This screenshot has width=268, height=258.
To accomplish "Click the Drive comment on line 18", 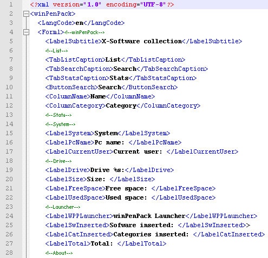I will 58,161.
